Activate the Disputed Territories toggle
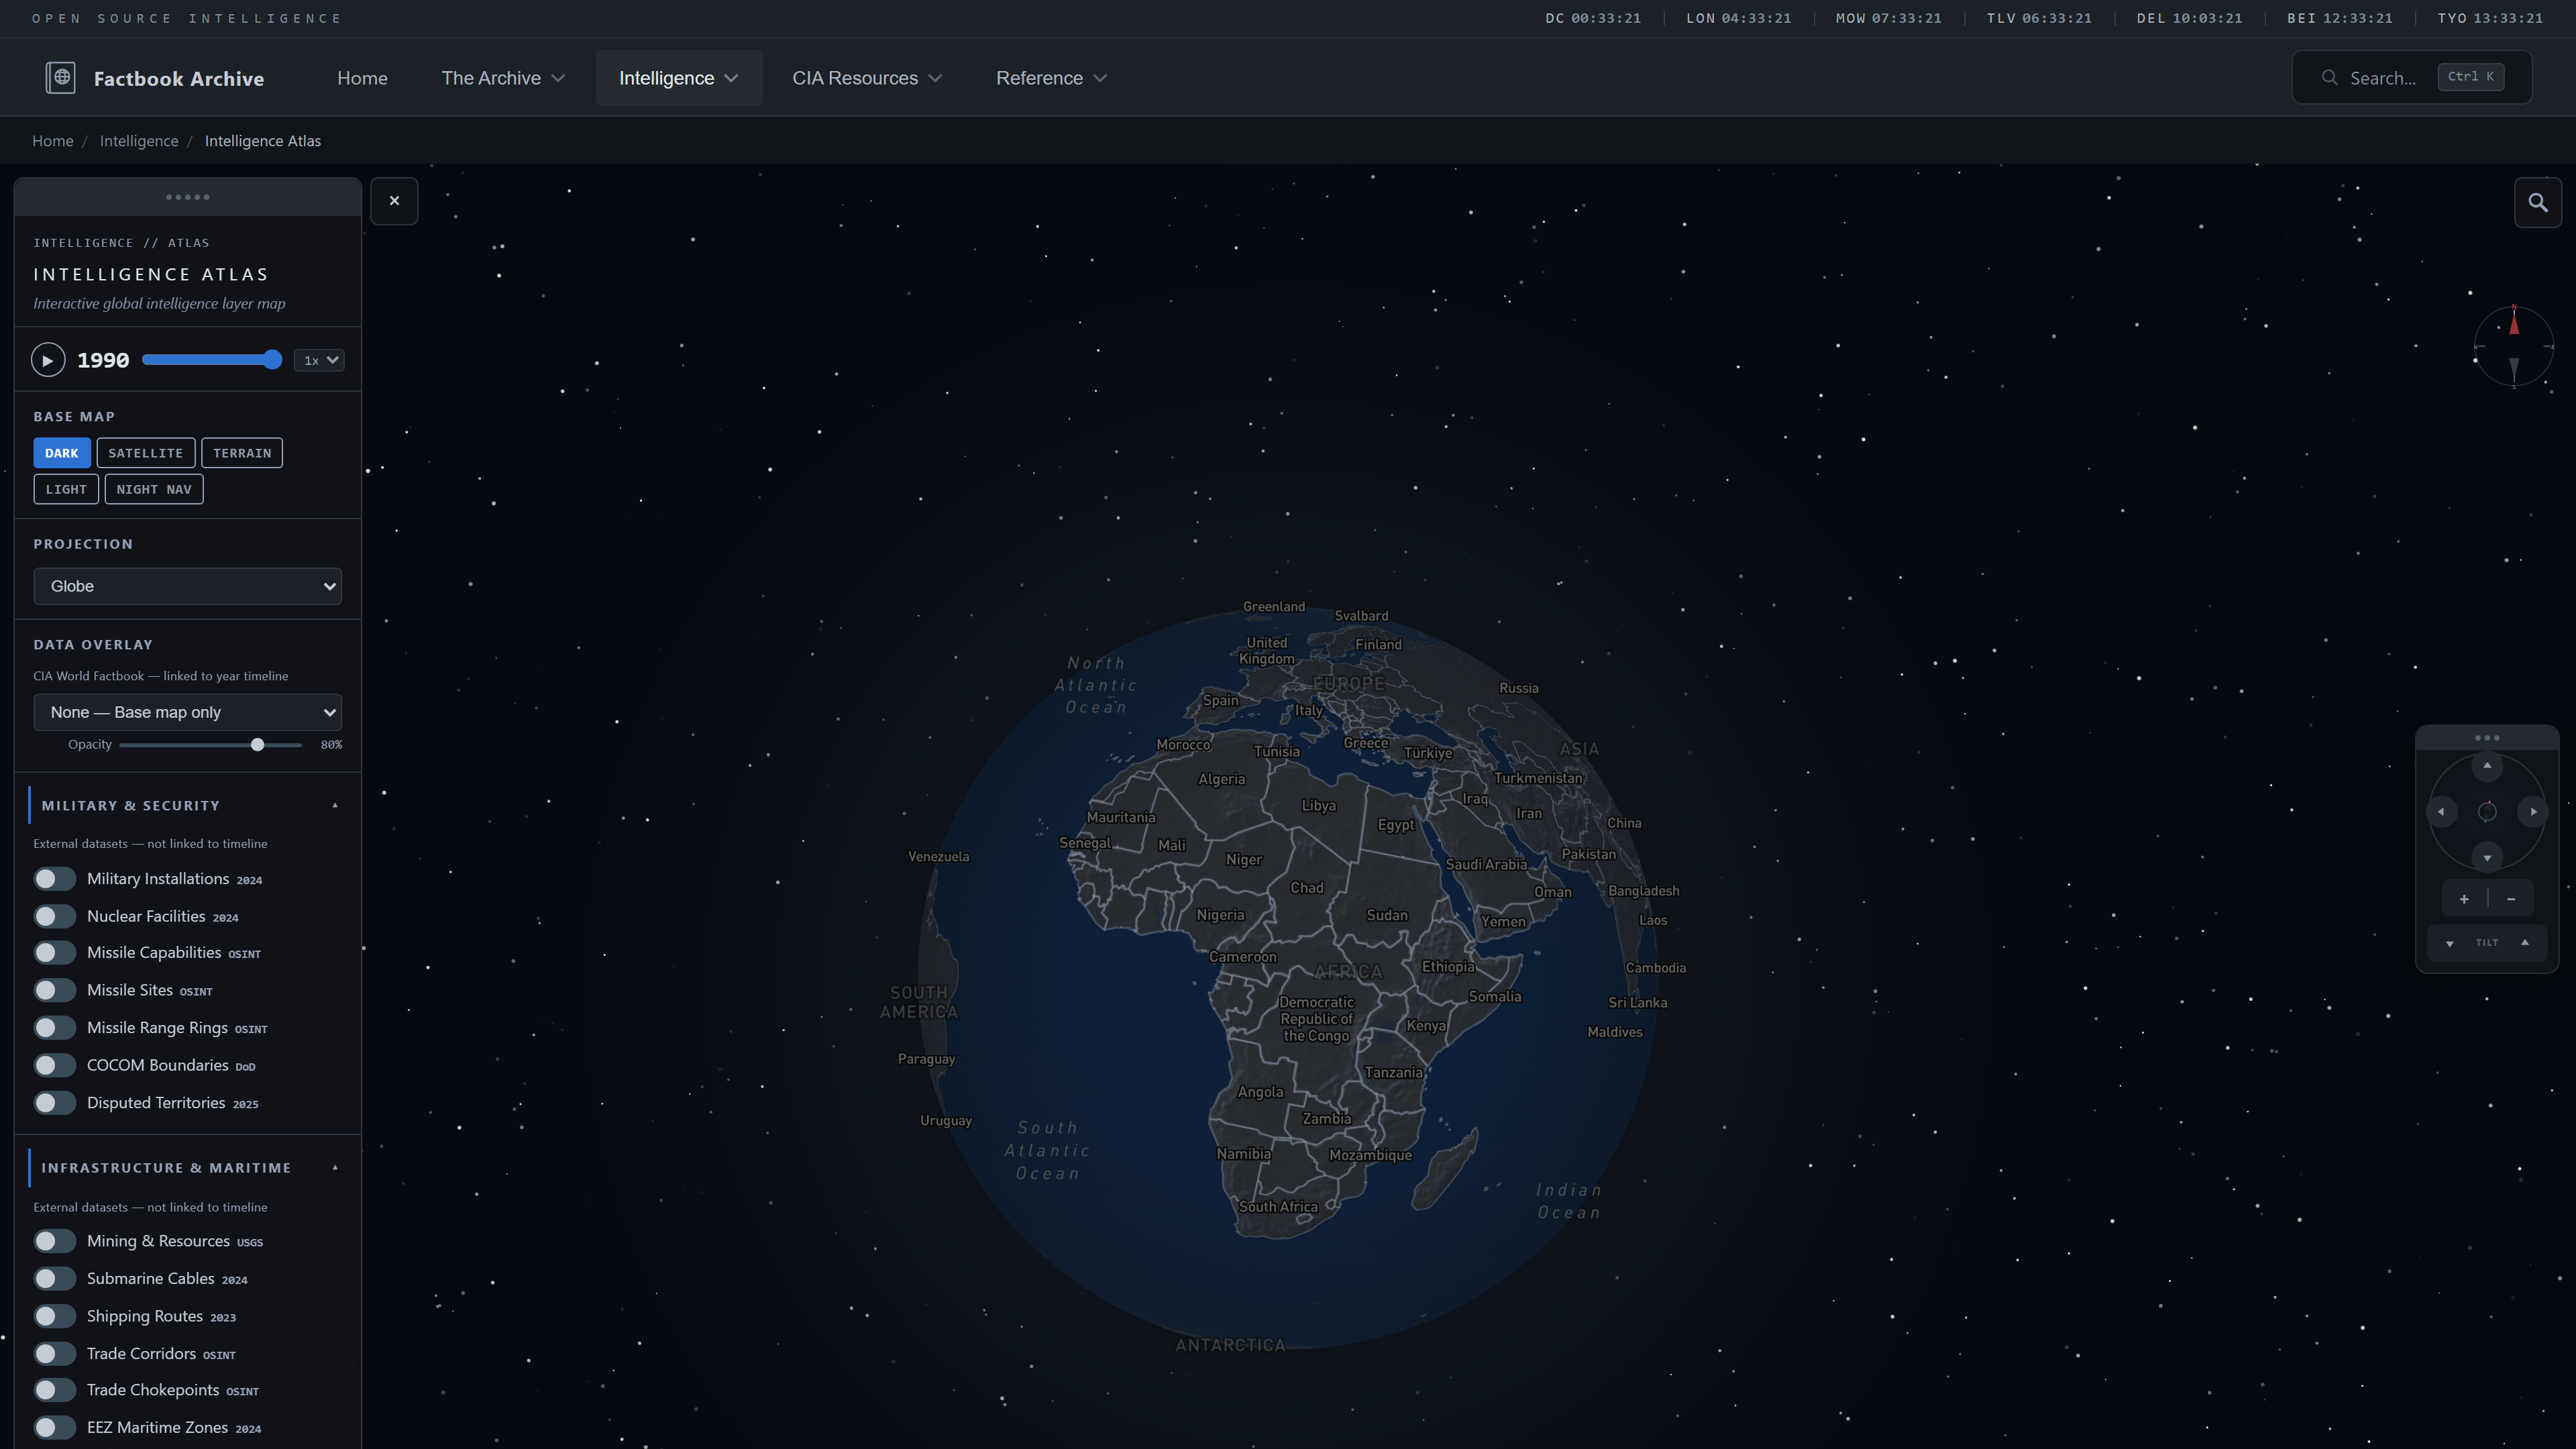 coord(55,1102)
